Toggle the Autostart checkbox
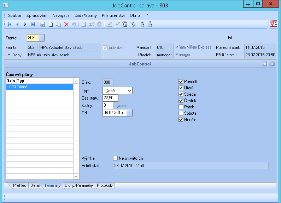Screen dimensions: 281x203 click(x=105, y=47)
